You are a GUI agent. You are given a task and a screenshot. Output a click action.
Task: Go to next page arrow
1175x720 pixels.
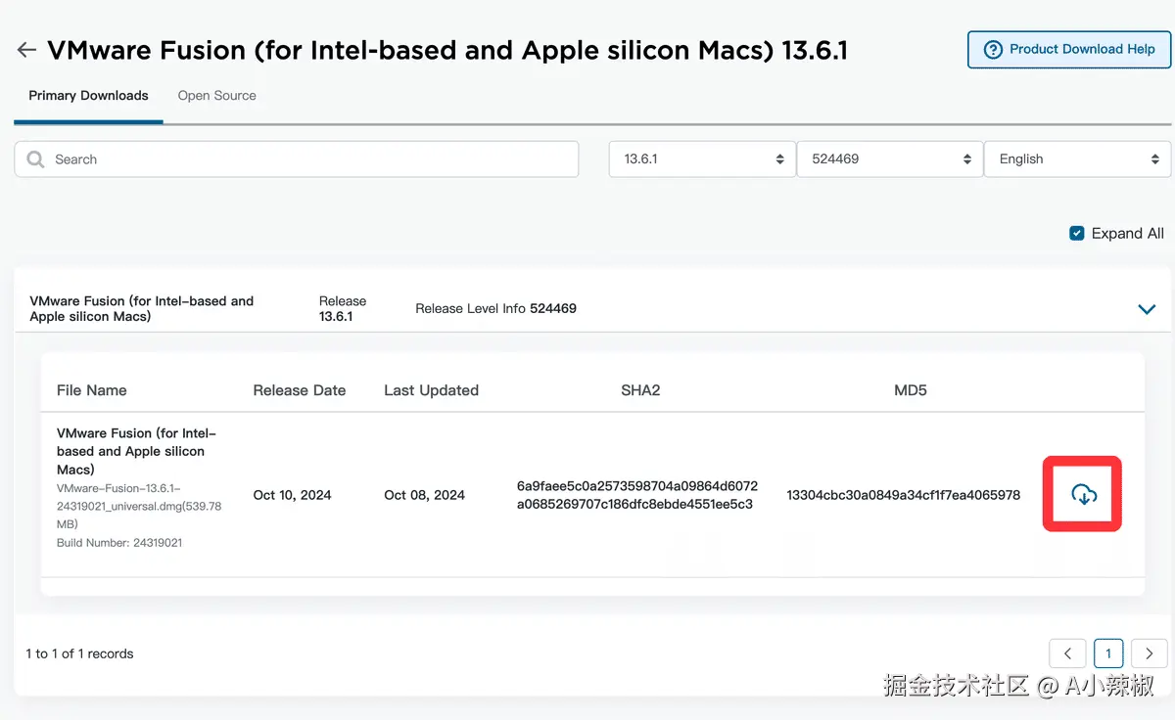1149,653
